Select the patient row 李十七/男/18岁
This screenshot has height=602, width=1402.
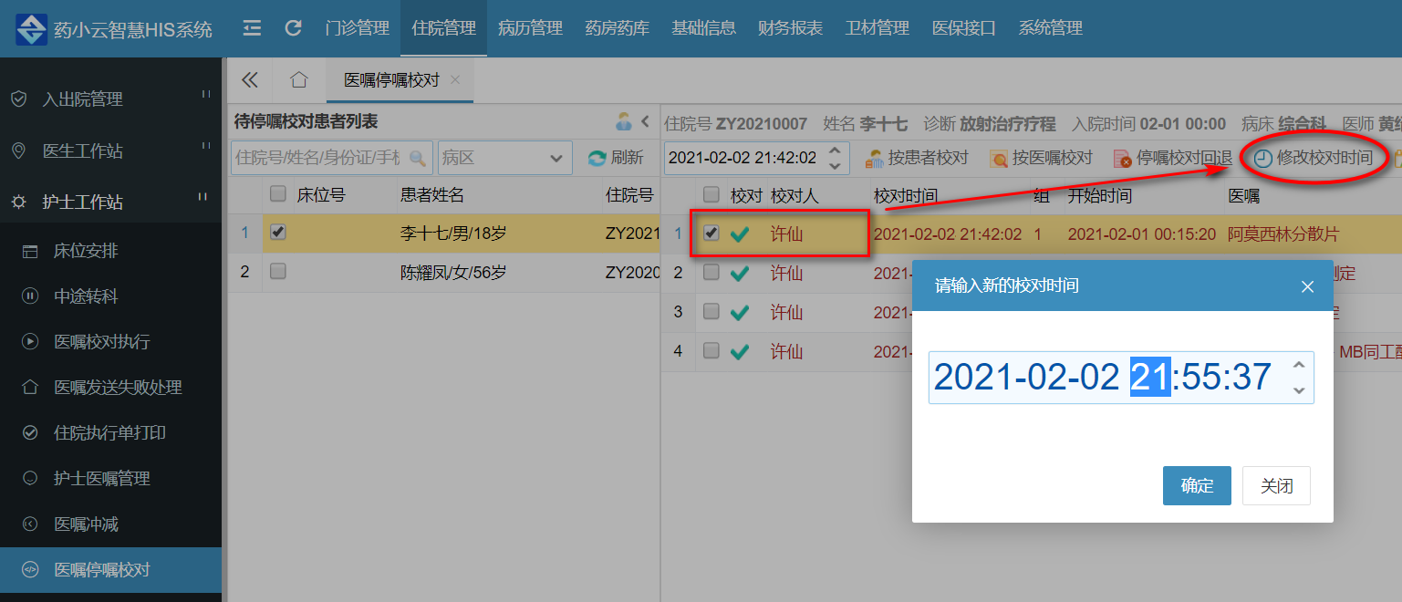pos(443,234)
